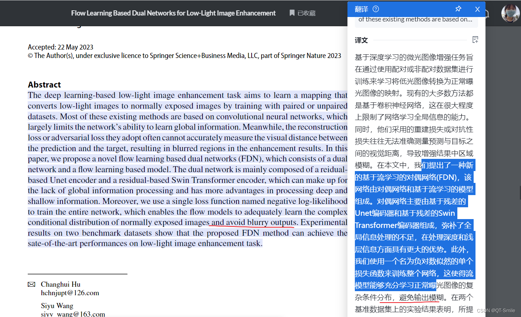The image size is (521, 317).
Task: Click the underlined Chinese phrase 避免输出模糊
Action: click(421, 297)
